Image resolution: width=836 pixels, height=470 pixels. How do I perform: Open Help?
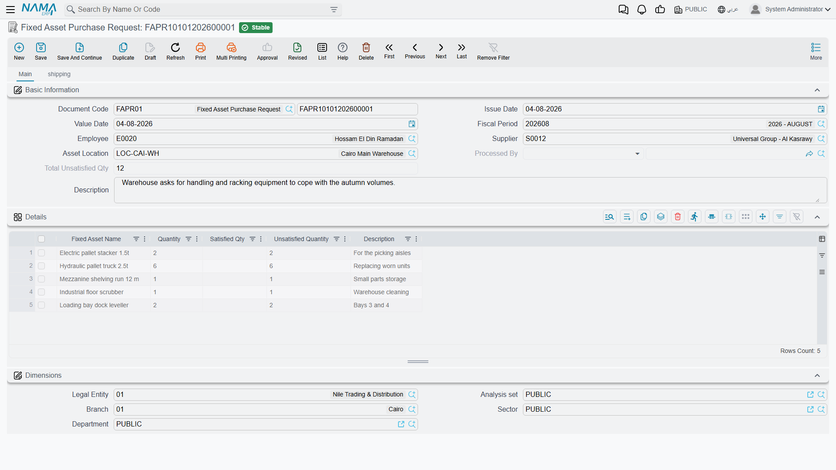(343, 51)
